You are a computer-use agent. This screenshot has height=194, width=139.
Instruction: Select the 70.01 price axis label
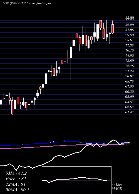click(x=130, y=76)
